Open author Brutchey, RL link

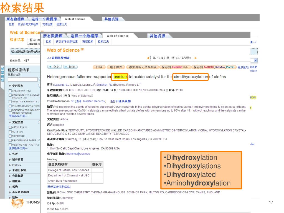(x=104, y=85)
